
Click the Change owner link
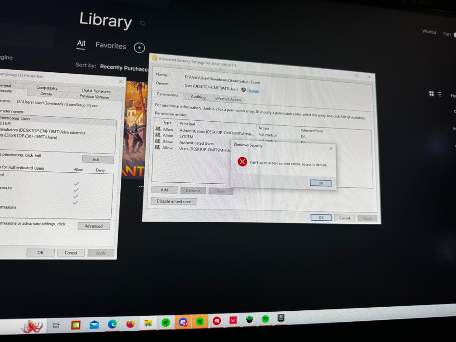[x=253, y=91]
